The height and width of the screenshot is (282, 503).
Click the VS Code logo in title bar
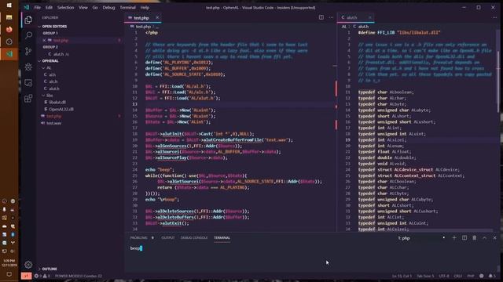point(26,7)
